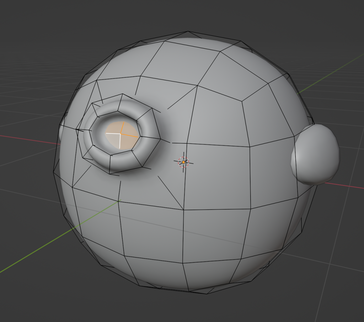This screenshot has height=322, width=364.
Task: Click the center vertex where the eye's edges meet
Action: [x=121, y=134]
